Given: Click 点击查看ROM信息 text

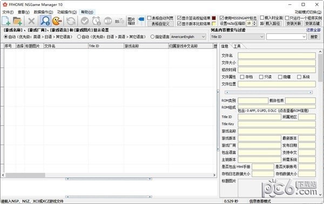Looking at the screenshot, I should [x=293, y=111].
